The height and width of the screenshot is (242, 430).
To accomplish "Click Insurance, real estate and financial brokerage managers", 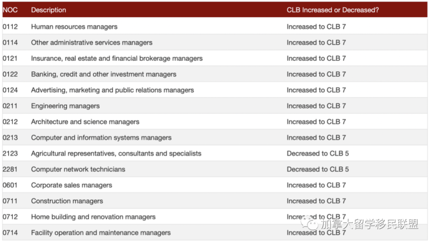I will click(117, 58).
